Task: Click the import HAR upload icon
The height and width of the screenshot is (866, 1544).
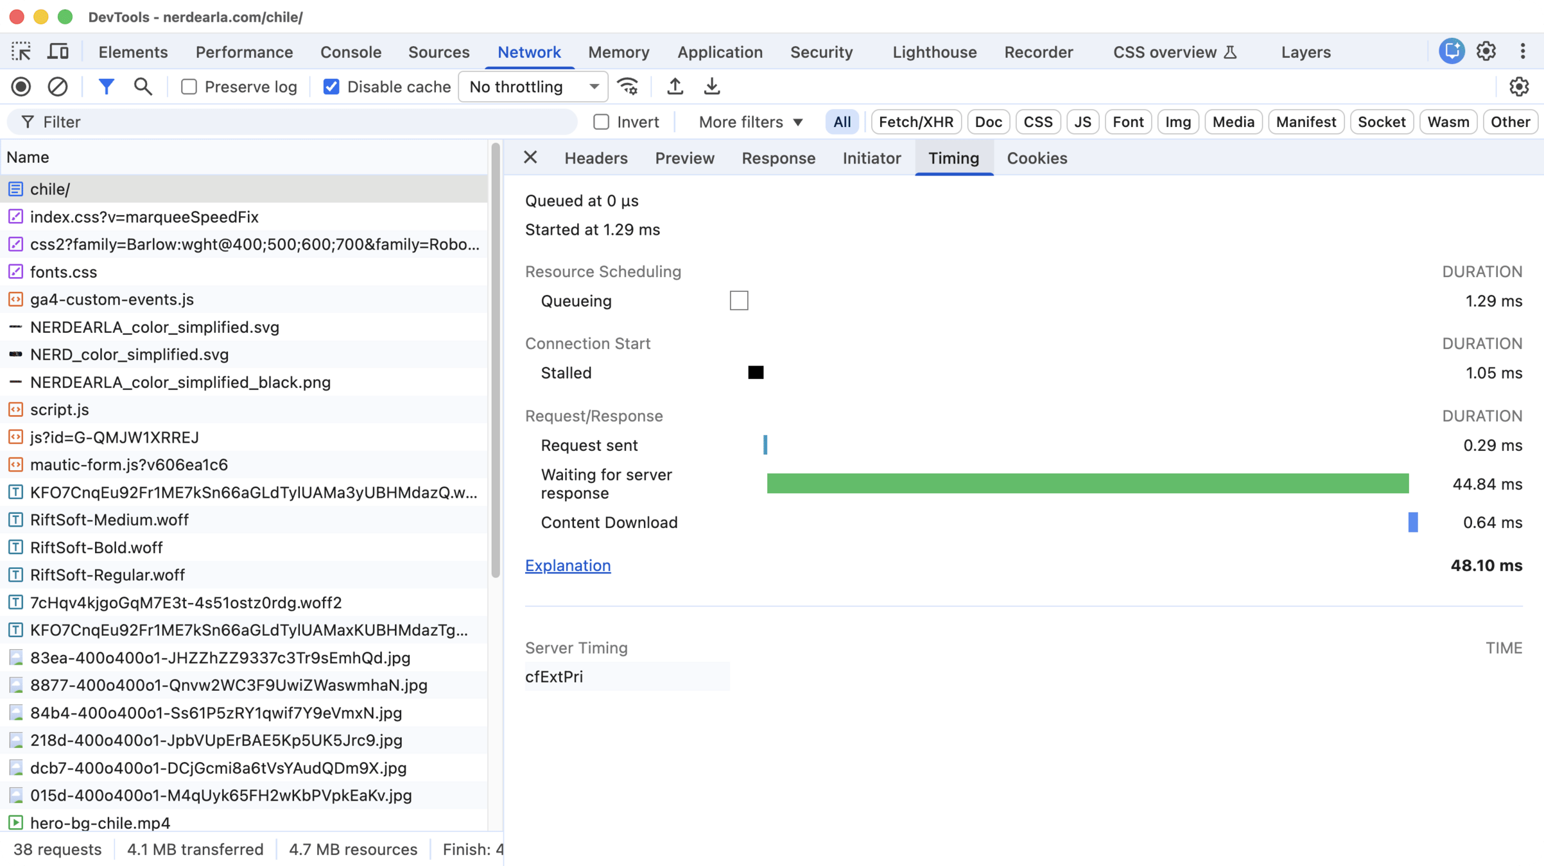Action: [675, 87]
